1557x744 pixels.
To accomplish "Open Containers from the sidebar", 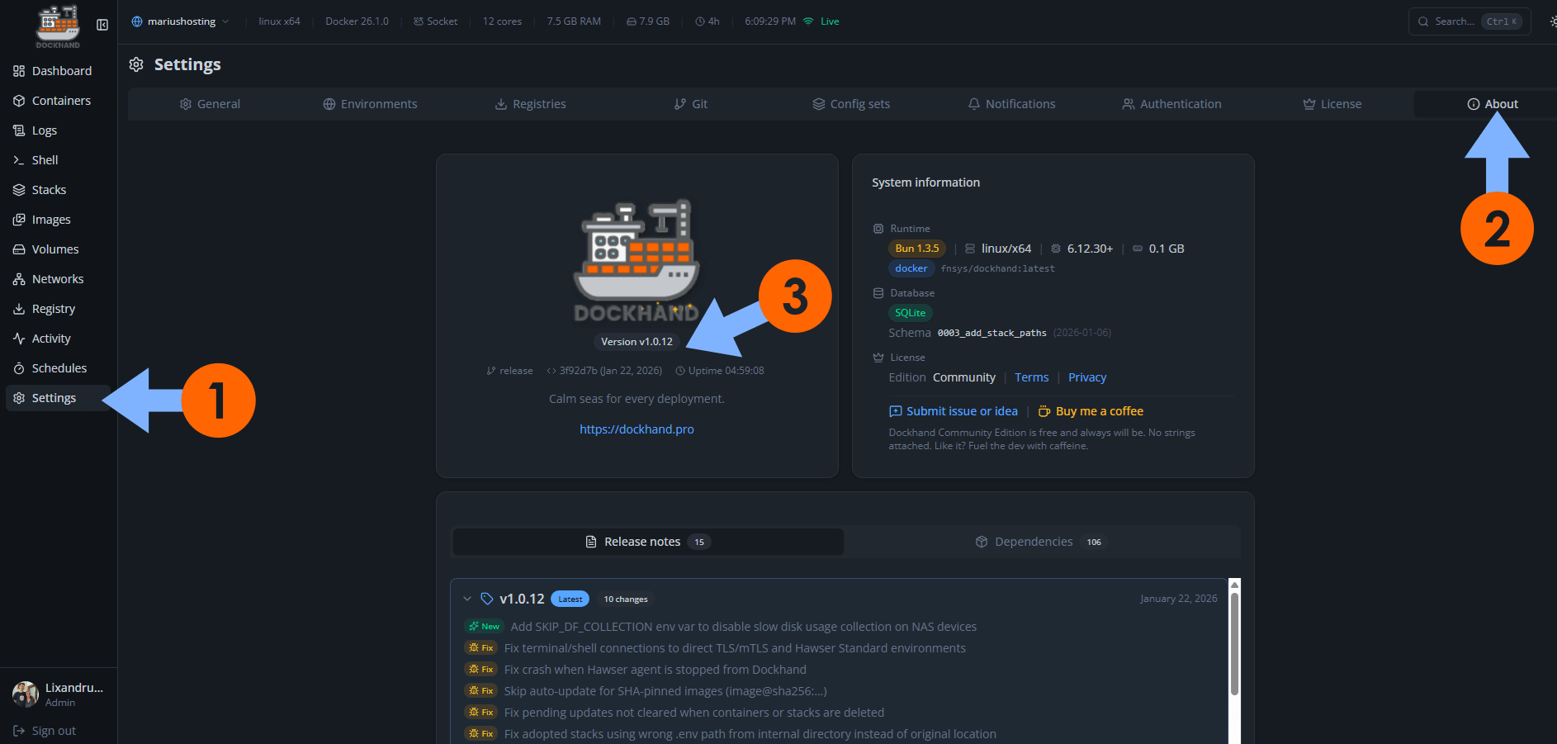I will click(x=61, y=100).
